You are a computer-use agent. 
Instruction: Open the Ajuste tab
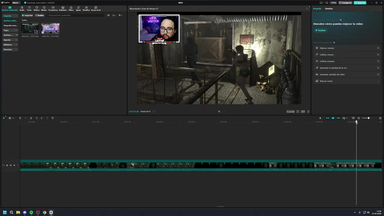point(78,8)
